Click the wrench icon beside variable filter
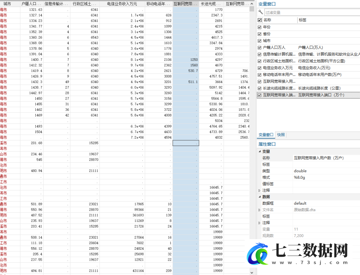The height and width of the screenshot is (275, 360). (x=261, y=12)
